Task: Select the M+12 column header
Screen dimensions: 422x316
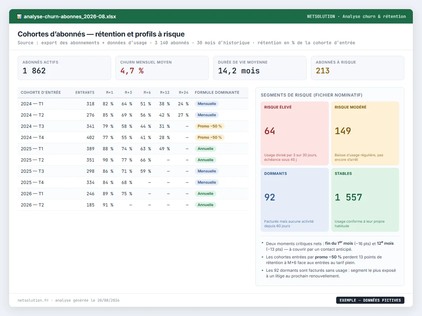Action: pos(165,93)
